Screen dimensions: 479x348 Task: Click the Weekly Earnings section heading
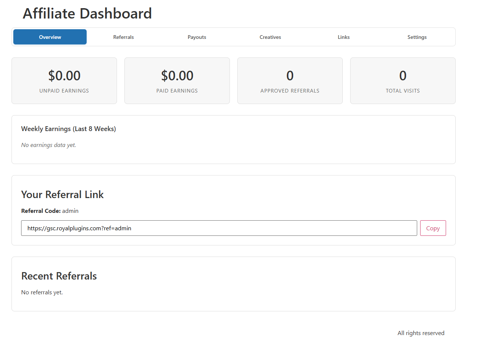click(x=68, y=128)
